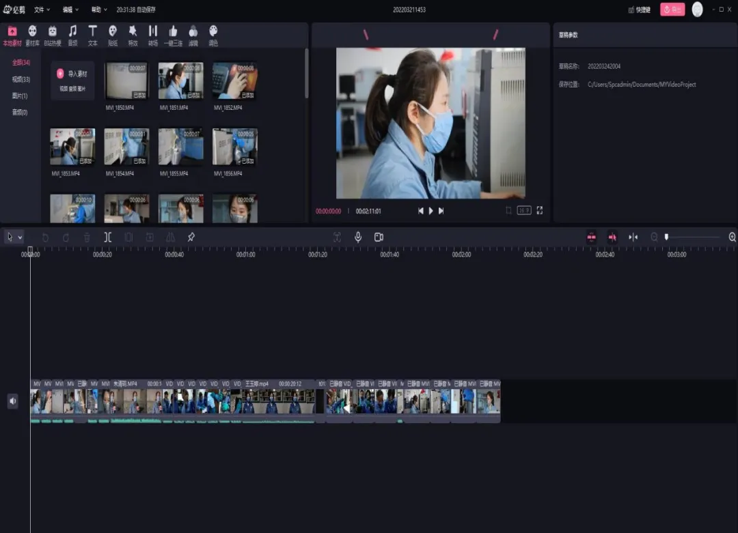Open the 转场 transitions tab
Screen dimensions: 738x533
click(153, 35)
